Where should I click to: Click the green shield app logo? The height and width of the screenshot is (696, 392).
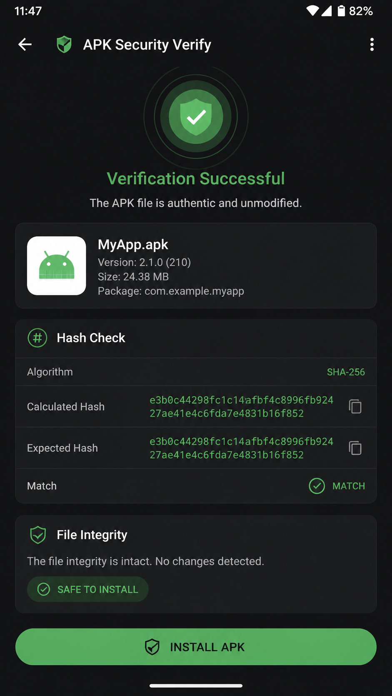[64, 45]
